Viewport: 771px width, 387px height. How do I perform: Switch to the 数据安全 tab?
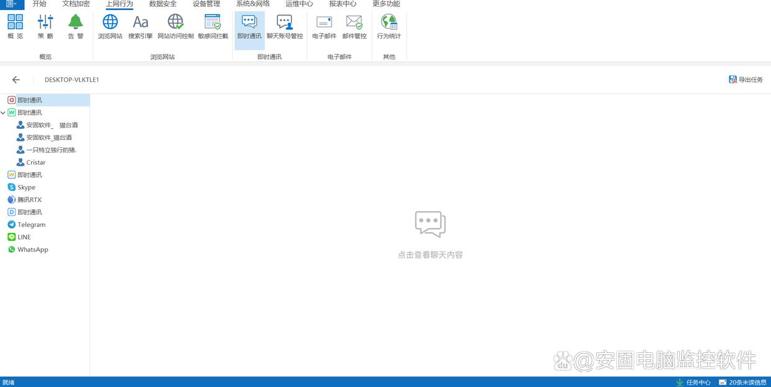[x=163, y=4]
